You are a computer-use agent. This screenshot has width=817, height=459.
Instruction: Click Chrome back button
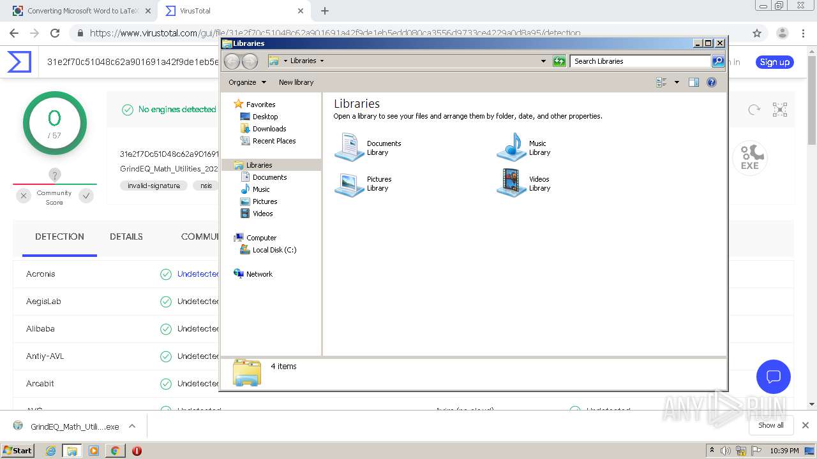(14, 33)
